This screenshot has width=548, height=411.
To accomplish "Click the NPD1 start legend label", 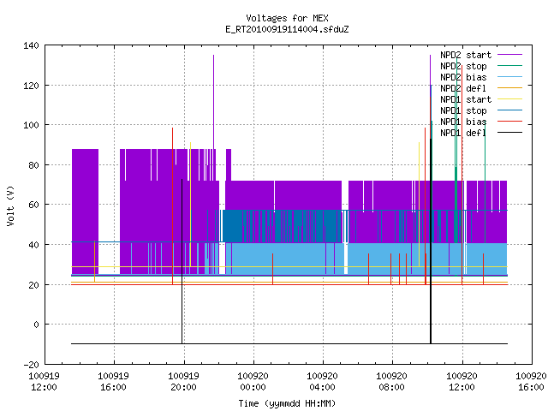I will point(466,99).
